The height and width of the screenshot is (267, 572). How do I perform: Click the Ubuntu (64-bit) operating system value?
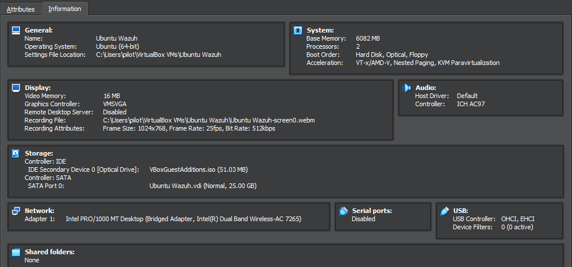click(117, 46)
